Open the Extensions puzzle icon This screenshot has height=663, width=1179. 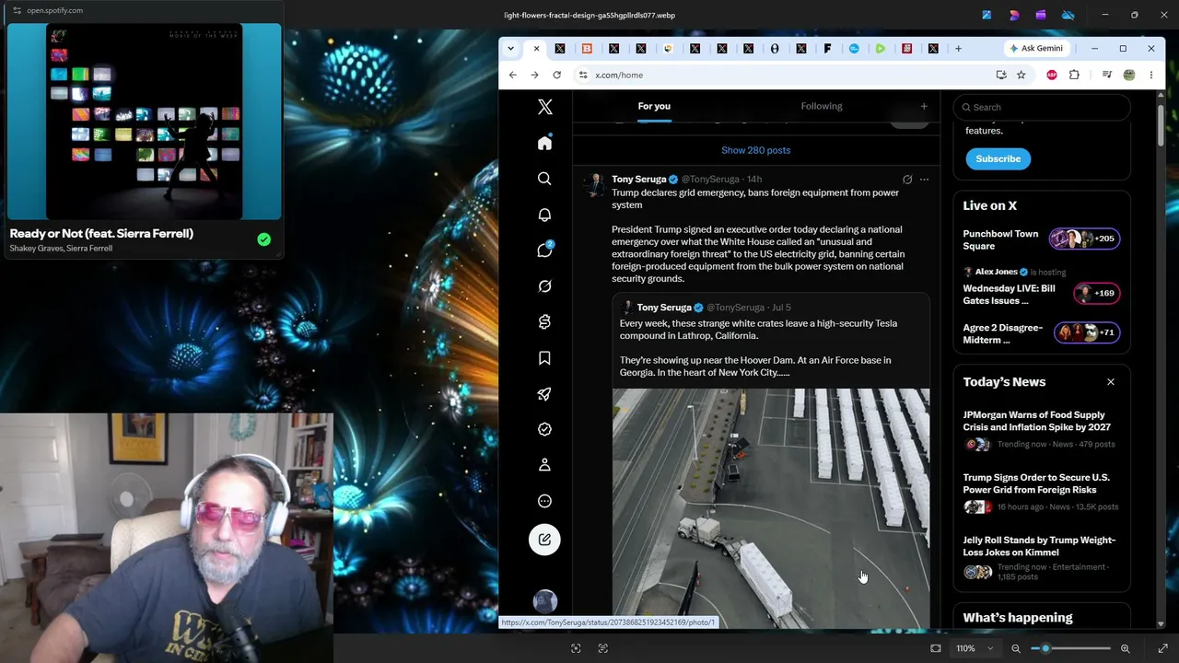tap(1074, 75)
